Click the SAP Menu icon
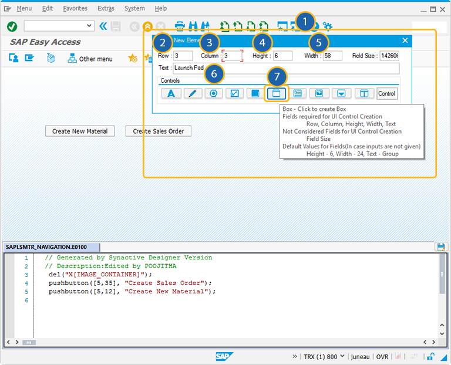451x365 pixels. (29, 58)
